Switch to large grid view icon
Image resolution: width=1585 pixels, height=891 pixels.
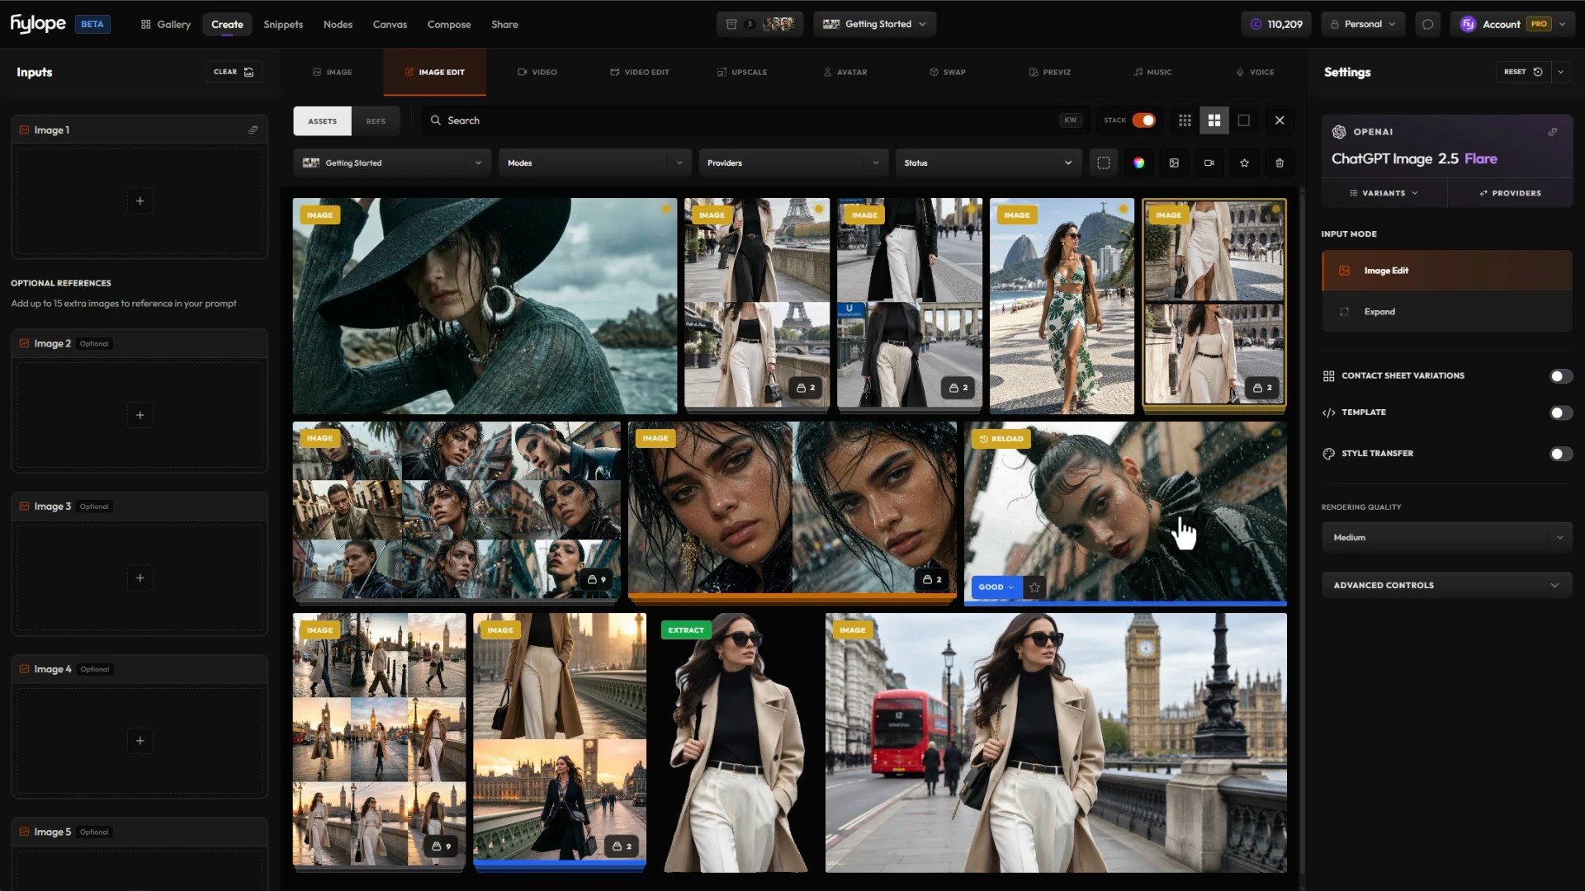tap(1214, 120)
